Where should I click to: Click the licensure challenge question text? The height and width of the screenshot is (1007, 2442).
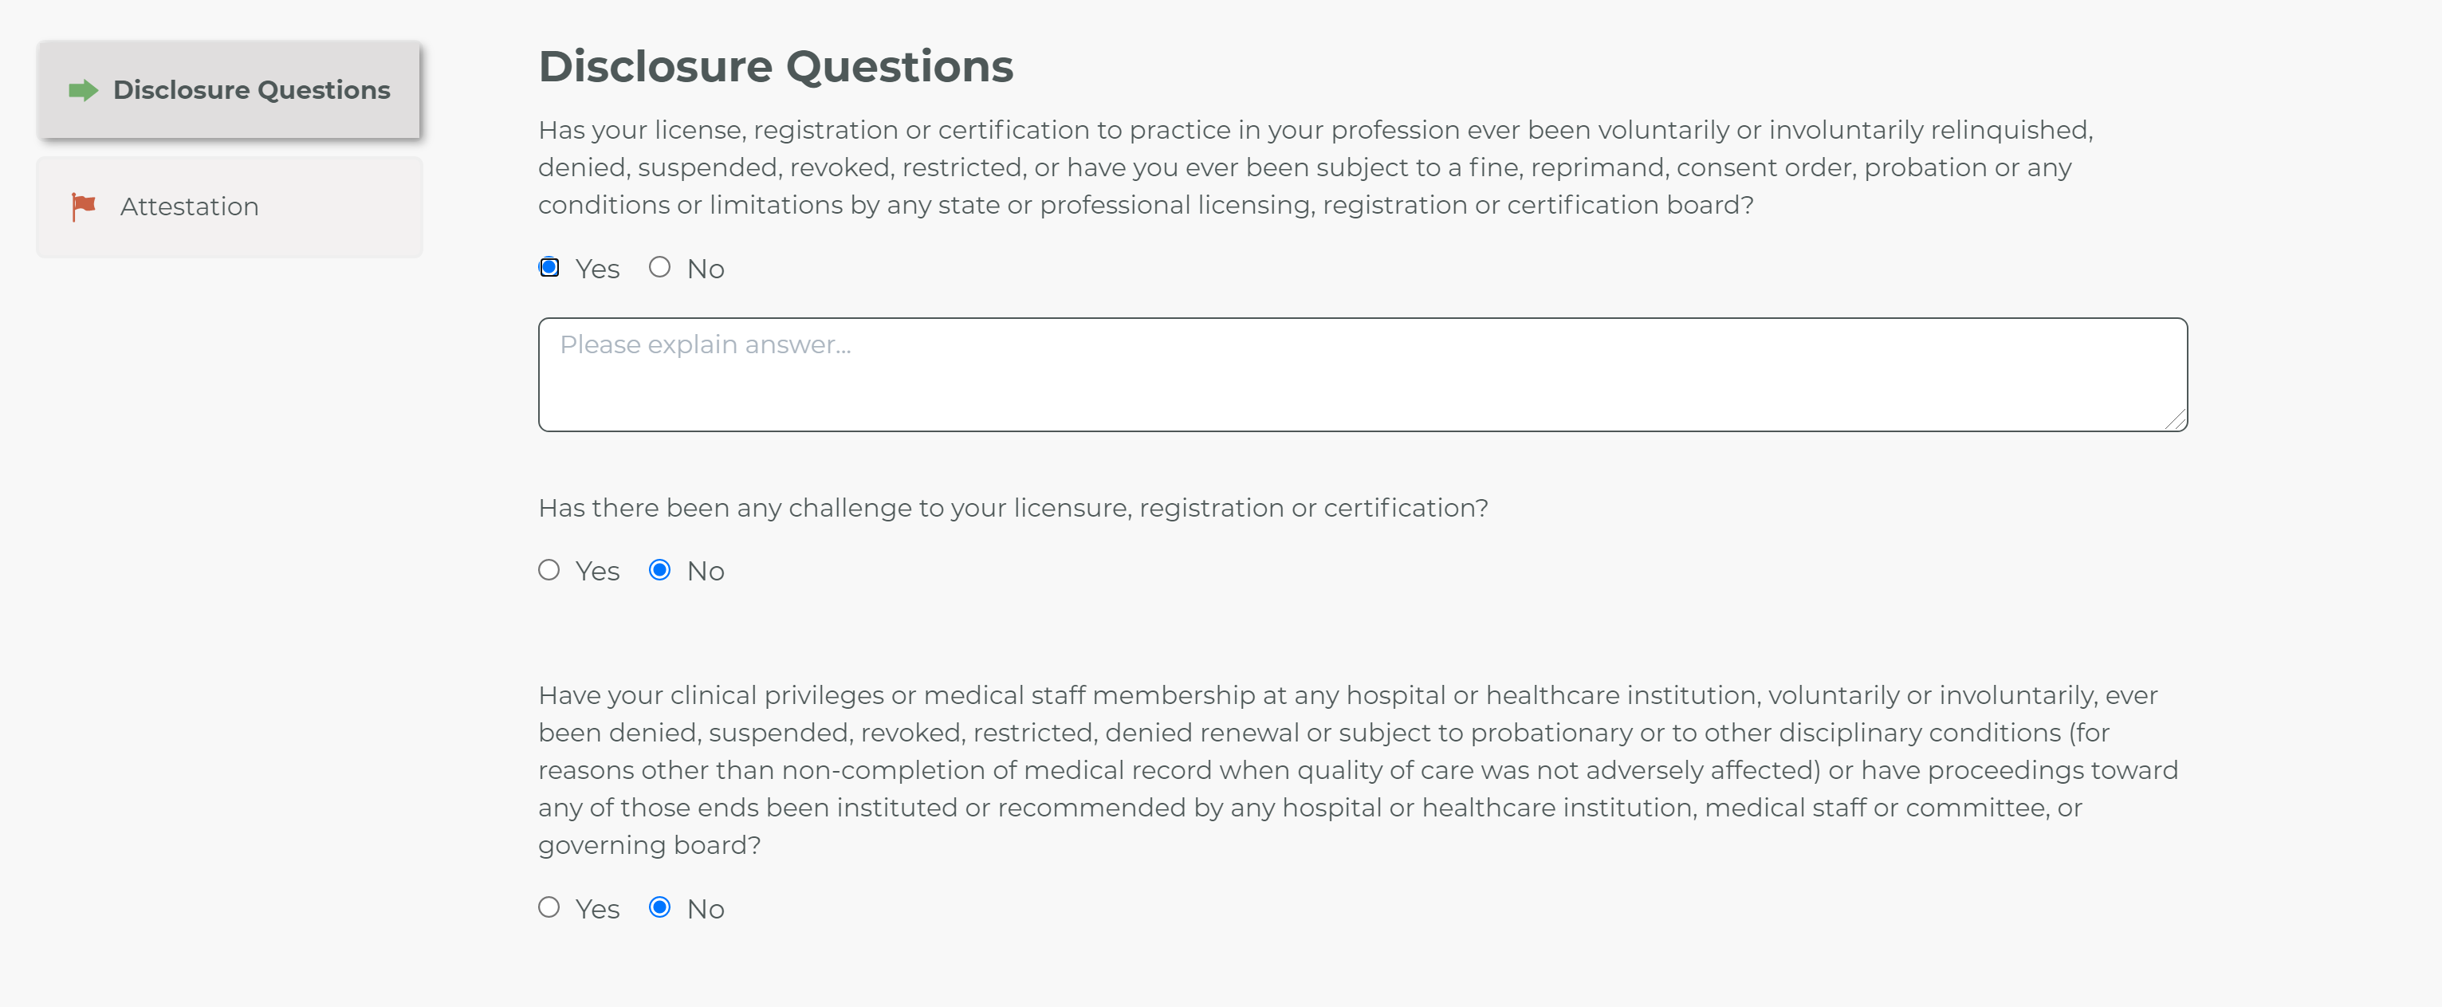(1013, 508)
